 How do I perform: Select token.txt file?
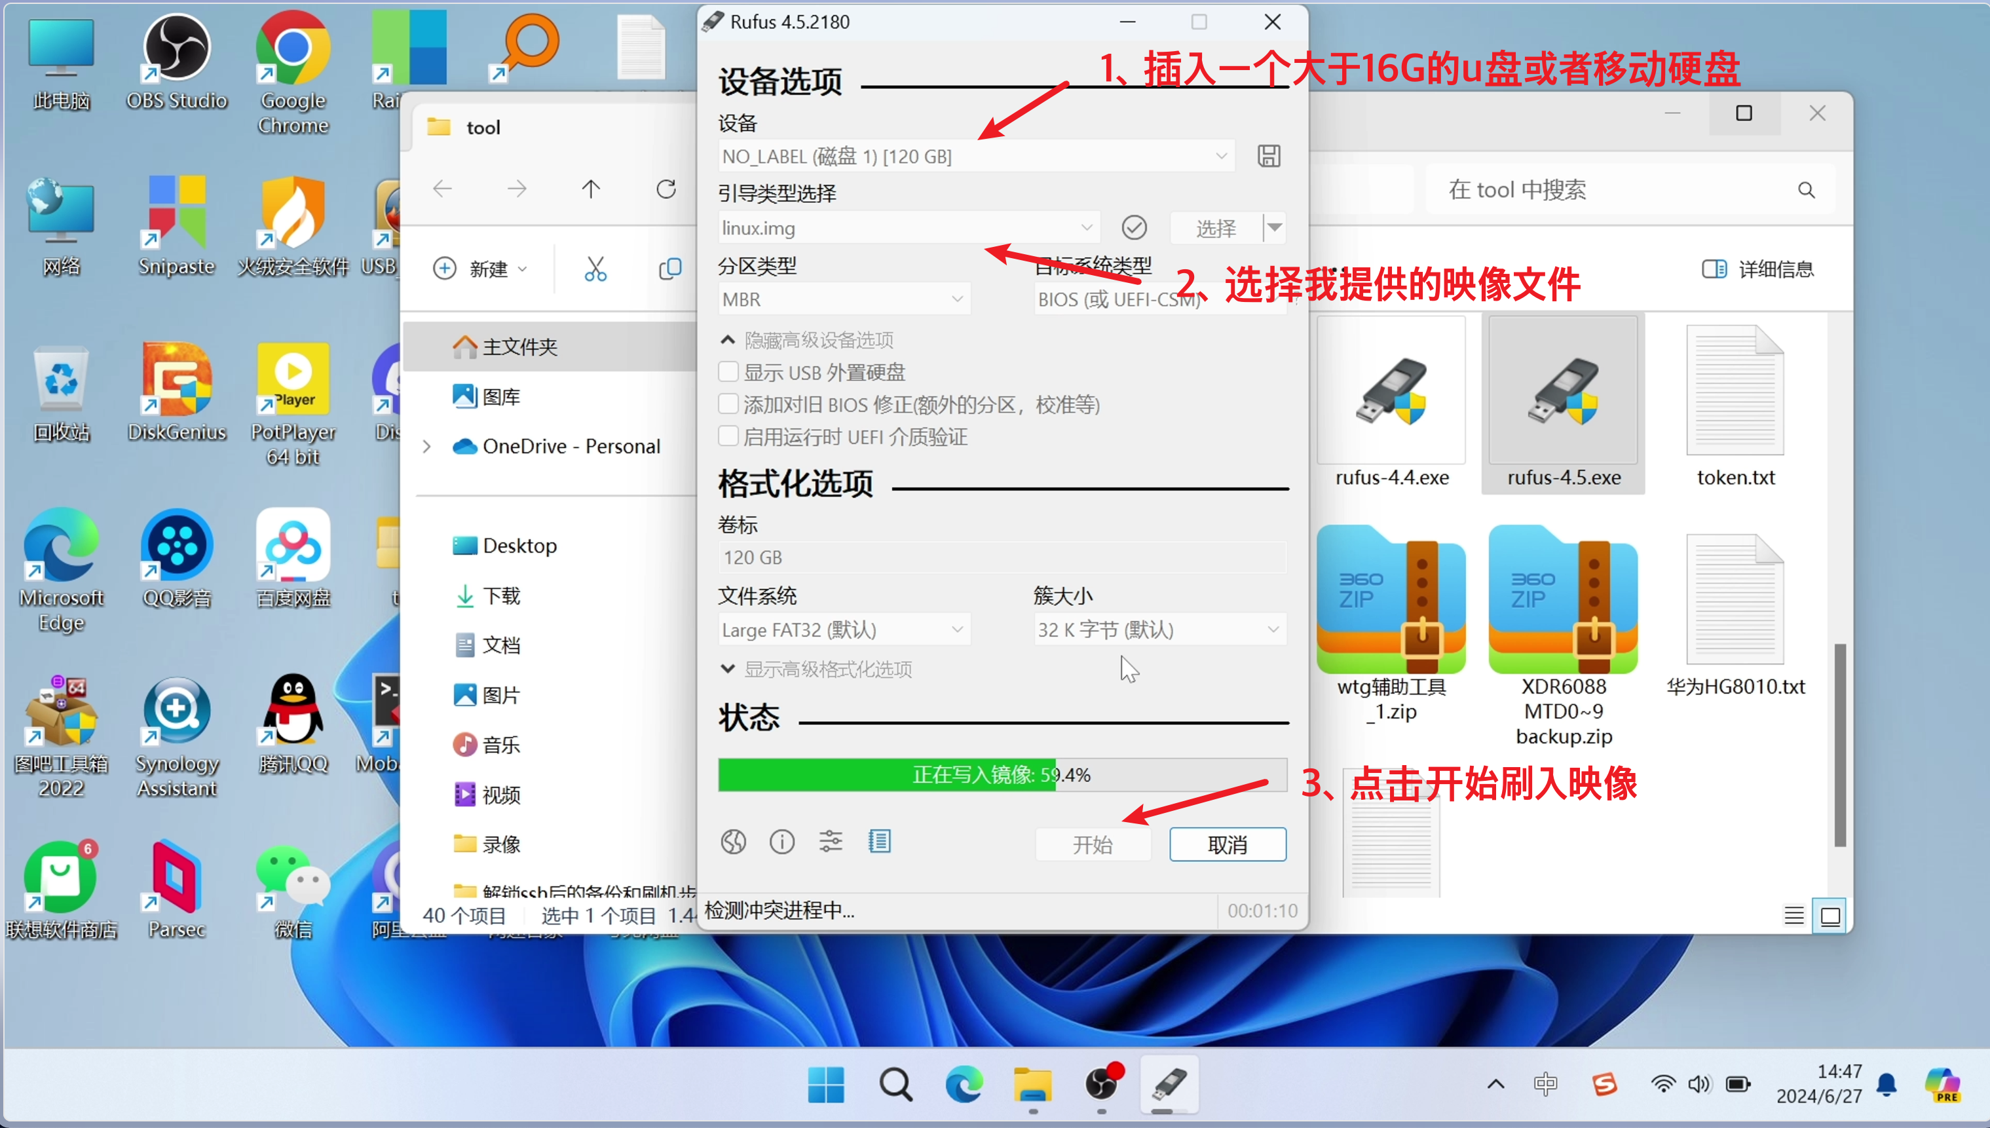click(x=1735, y=404)
